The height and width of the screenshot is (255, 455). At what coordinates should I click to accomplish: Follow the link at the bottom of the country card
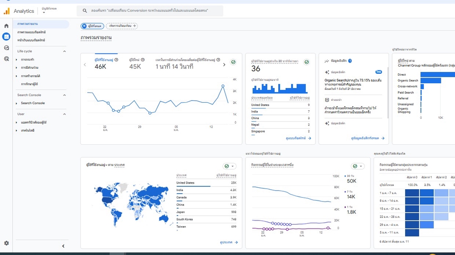[x=228, y=242]
